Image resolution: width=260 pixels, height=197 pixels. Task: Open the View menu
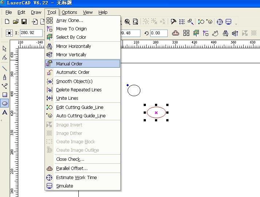click(x=88, y=12)
